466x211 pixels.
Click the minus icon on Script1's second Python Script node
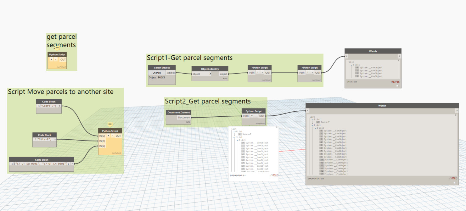(312, 73)
